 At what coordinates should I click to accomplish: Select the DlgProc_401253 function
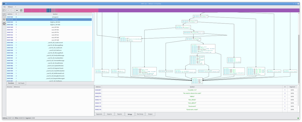pyautogui.click(x=49, y=22)
